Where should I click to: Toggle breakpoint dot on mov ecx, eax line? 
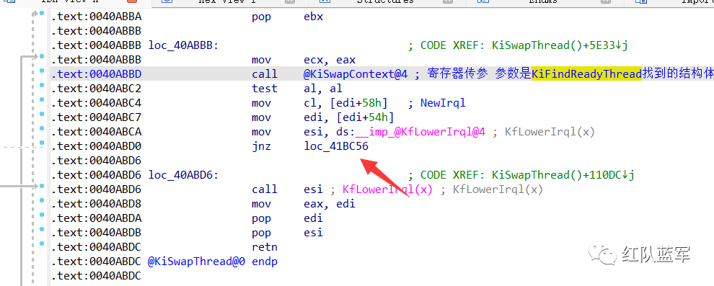(42, 56)
